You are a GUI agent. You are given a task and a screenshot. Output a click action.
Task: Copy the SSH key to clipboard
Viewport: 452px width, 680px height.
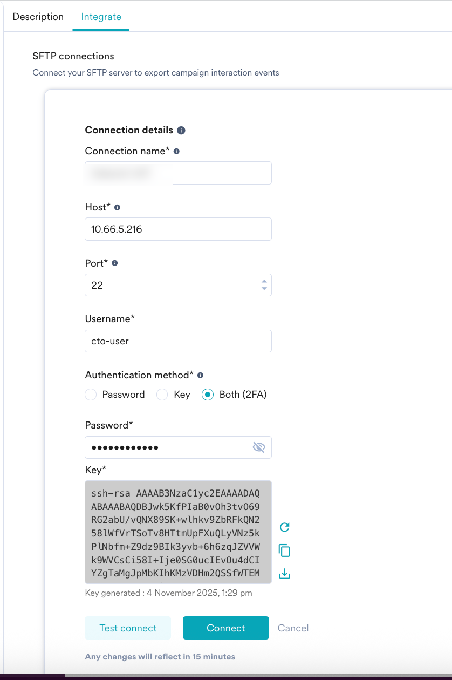tap(284, 550)
